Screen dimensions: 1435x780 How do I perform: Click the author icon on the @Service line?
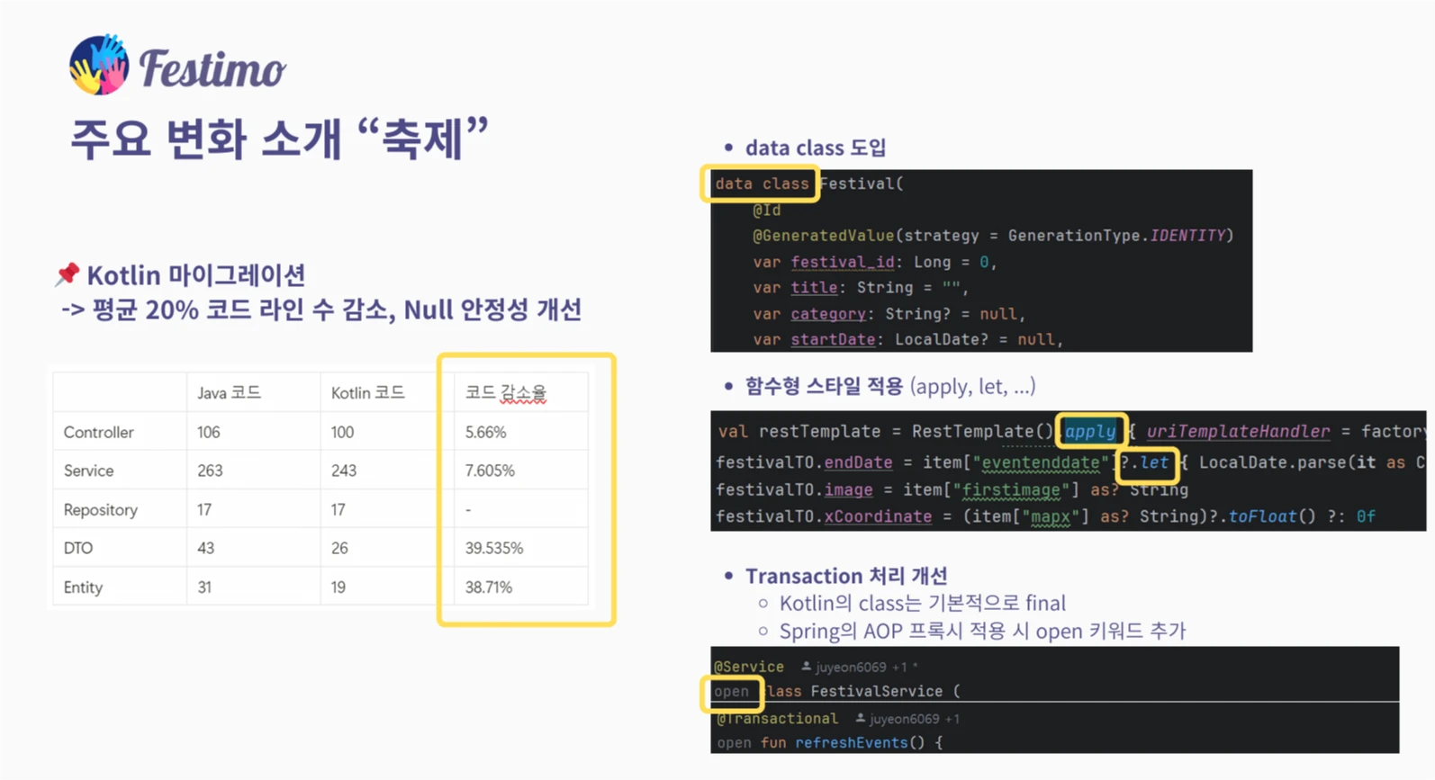click(807, 667)
